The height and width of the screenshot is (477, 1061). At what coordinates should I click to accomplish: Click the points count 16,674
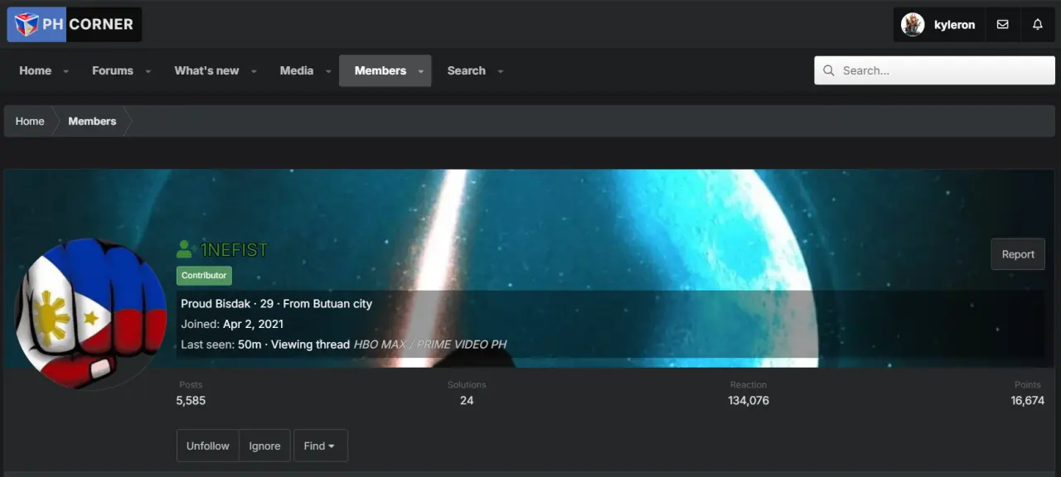[1027, 401]
